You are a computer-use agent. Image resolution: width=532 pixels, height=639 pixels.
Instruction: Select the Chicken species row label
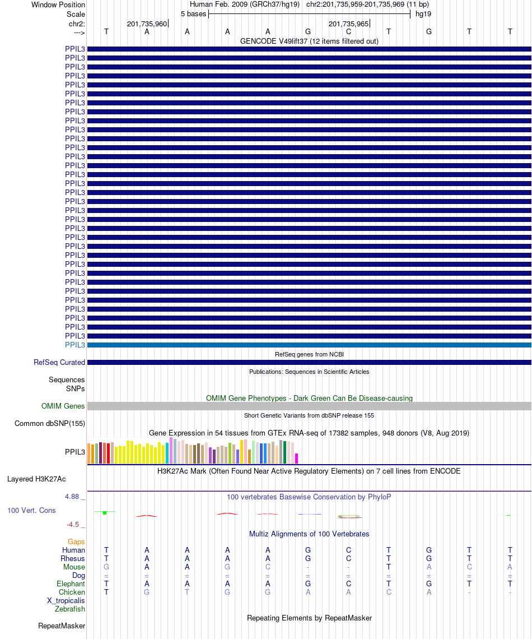[x=72, y=592]
